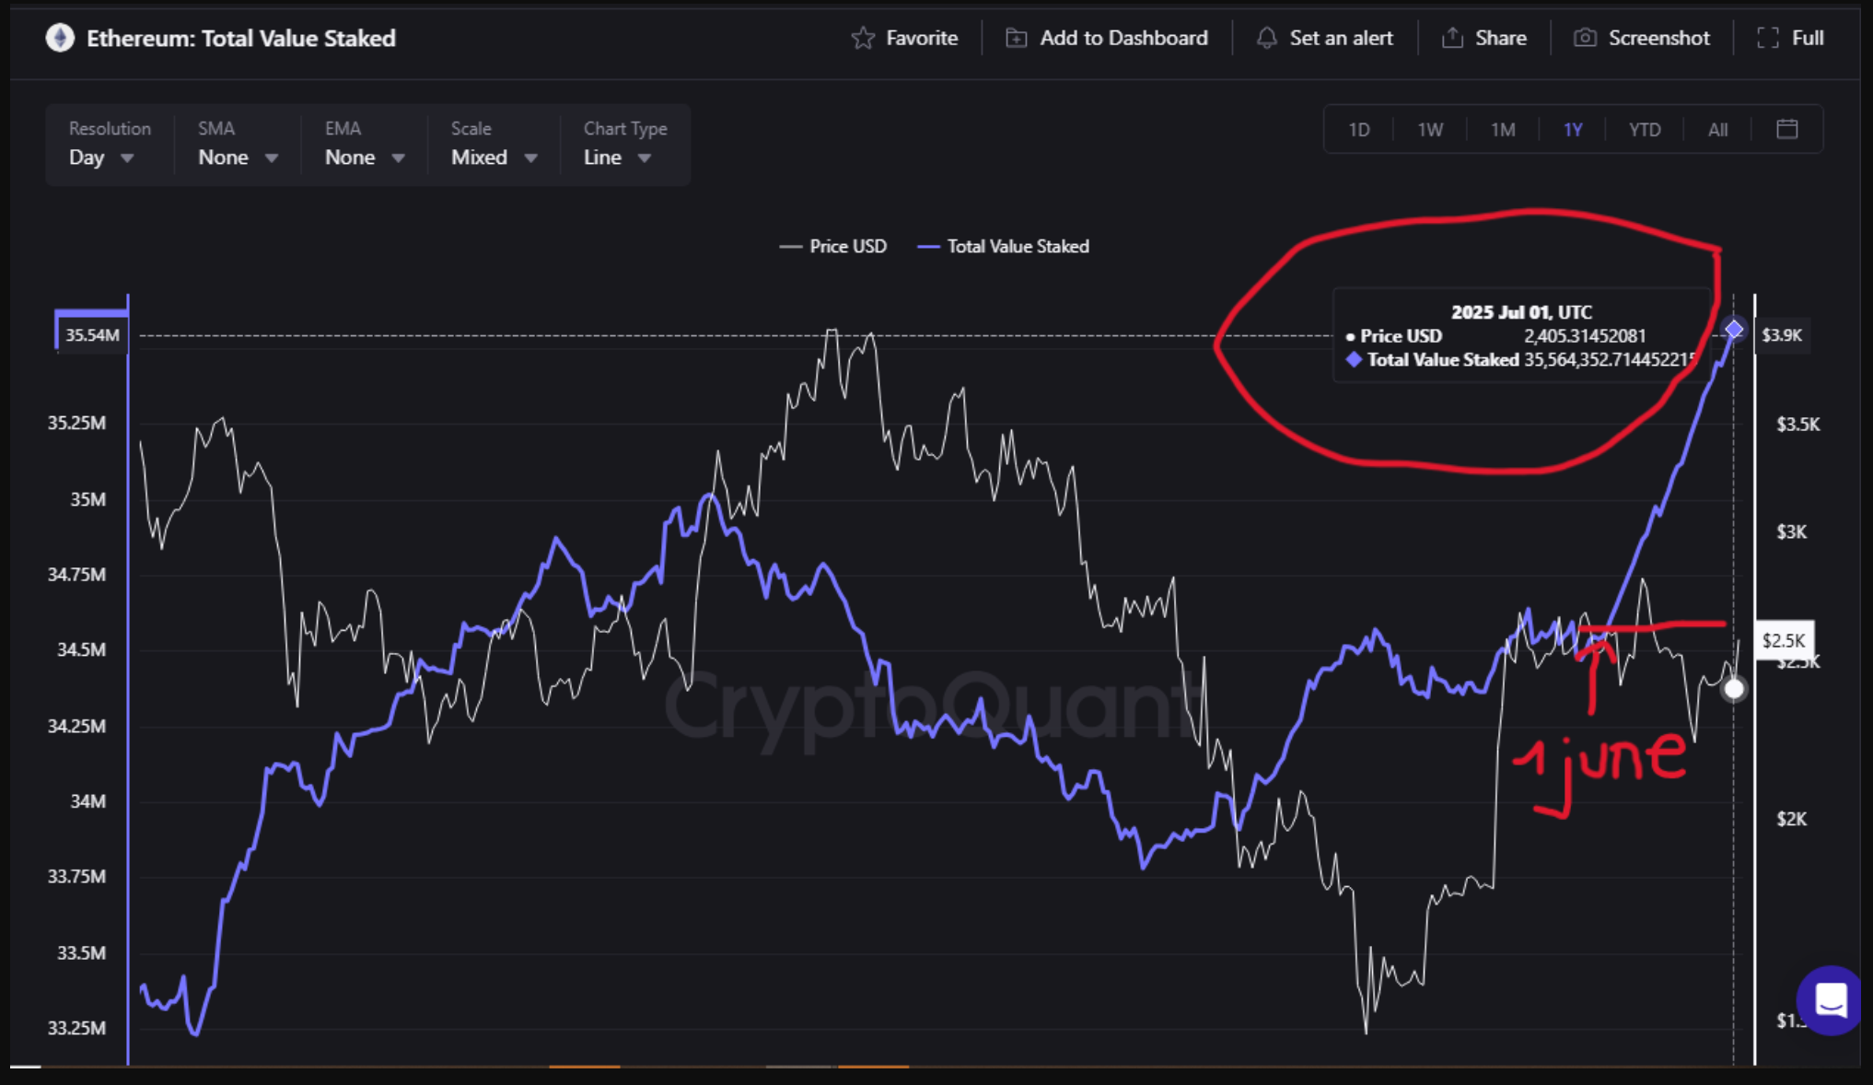Select the 1D time range

(x=1359, y=130)
